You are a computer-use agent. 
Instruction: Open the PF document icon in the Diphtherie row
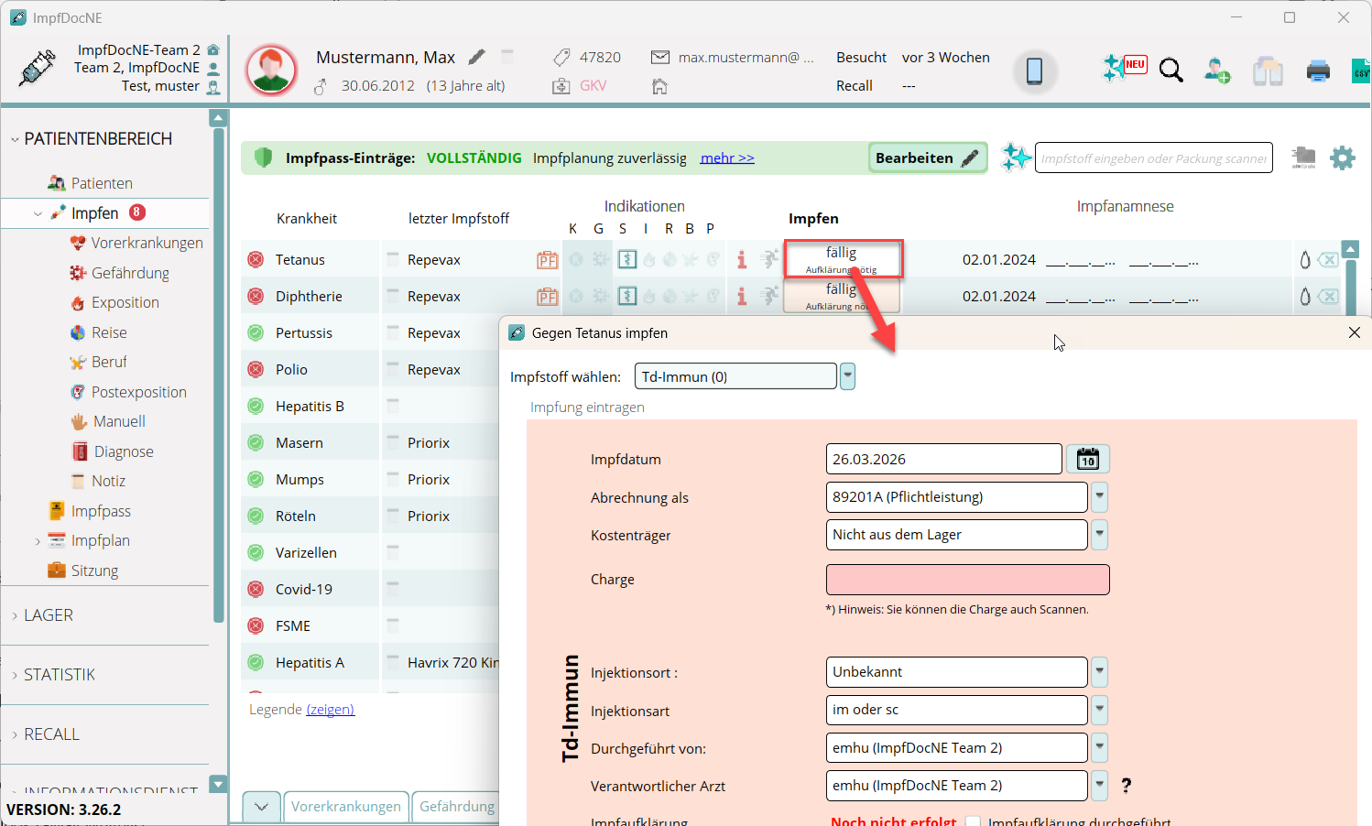pos(547,297)
